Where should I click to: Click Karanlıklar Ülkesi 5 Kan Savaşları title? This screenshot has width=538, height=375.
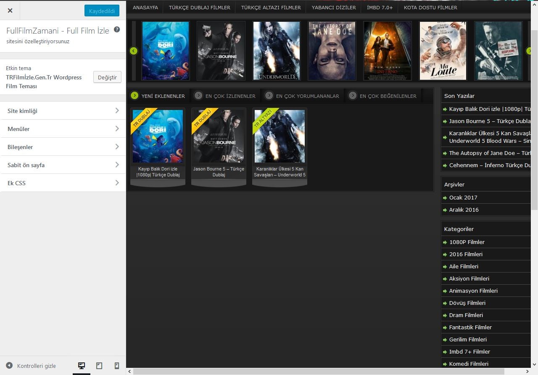(280, 172)
